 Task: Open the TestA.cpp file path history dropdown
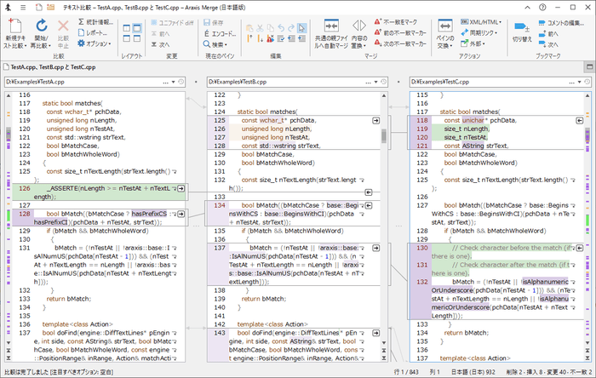click(172, 82)
